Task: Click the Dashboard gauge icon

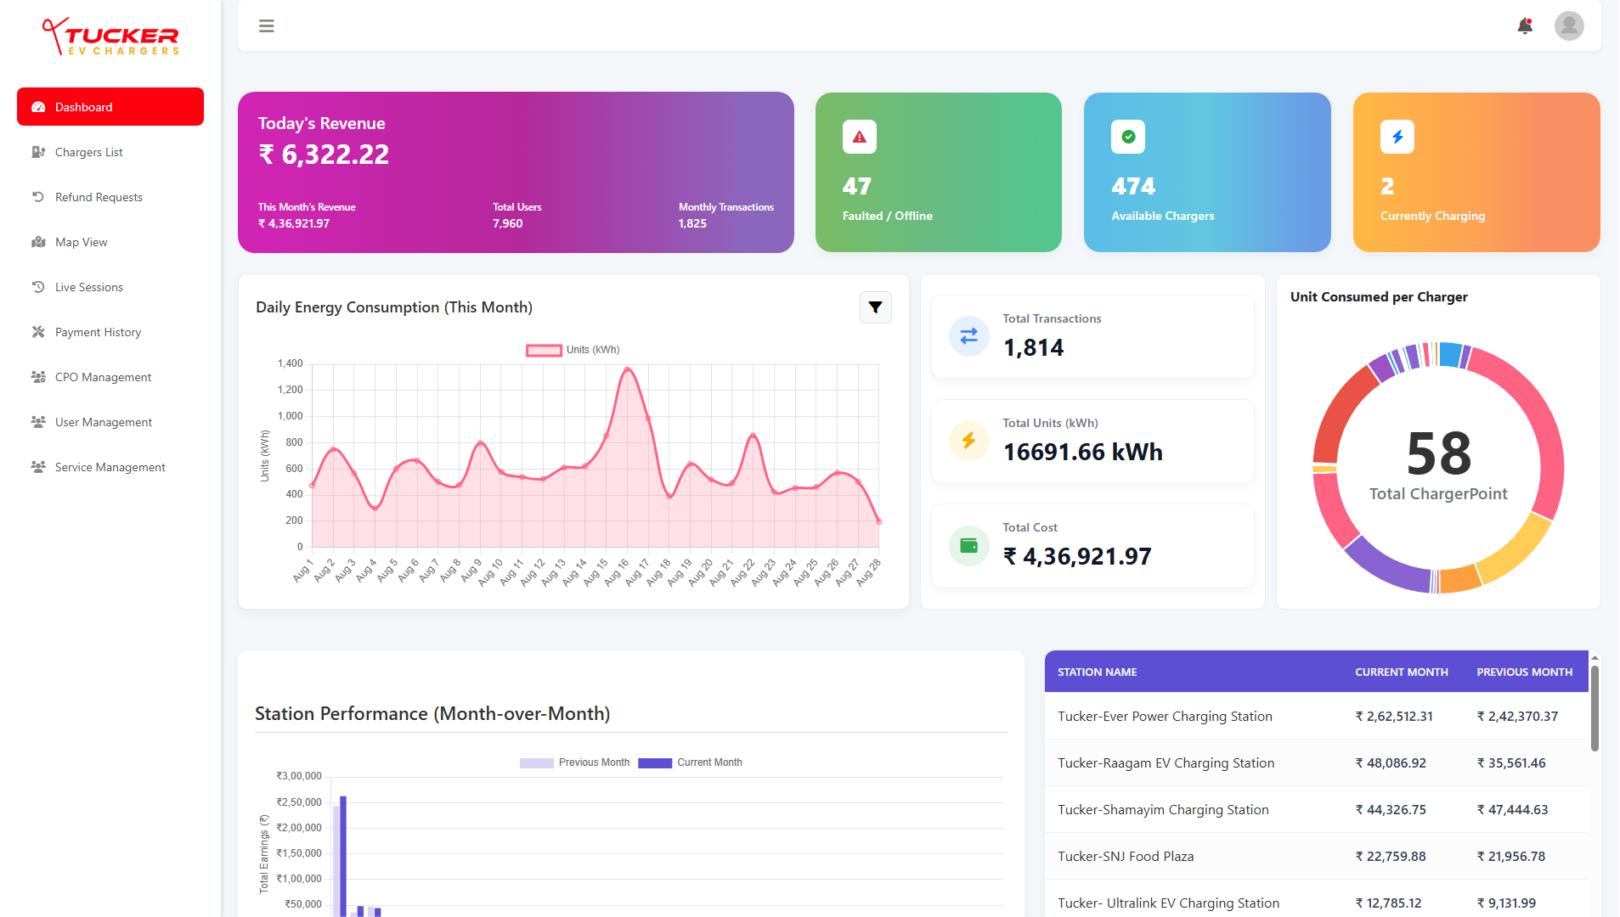Action: [38, 107]
